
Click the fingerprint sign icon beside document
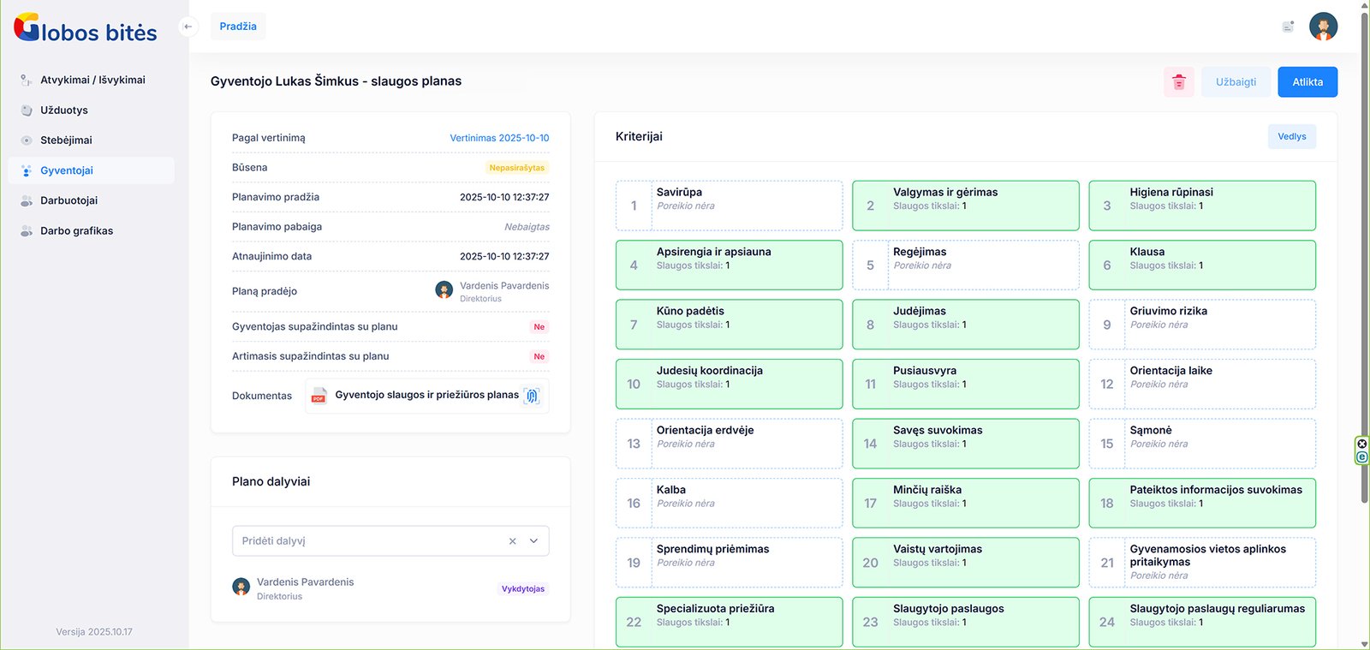532,396
